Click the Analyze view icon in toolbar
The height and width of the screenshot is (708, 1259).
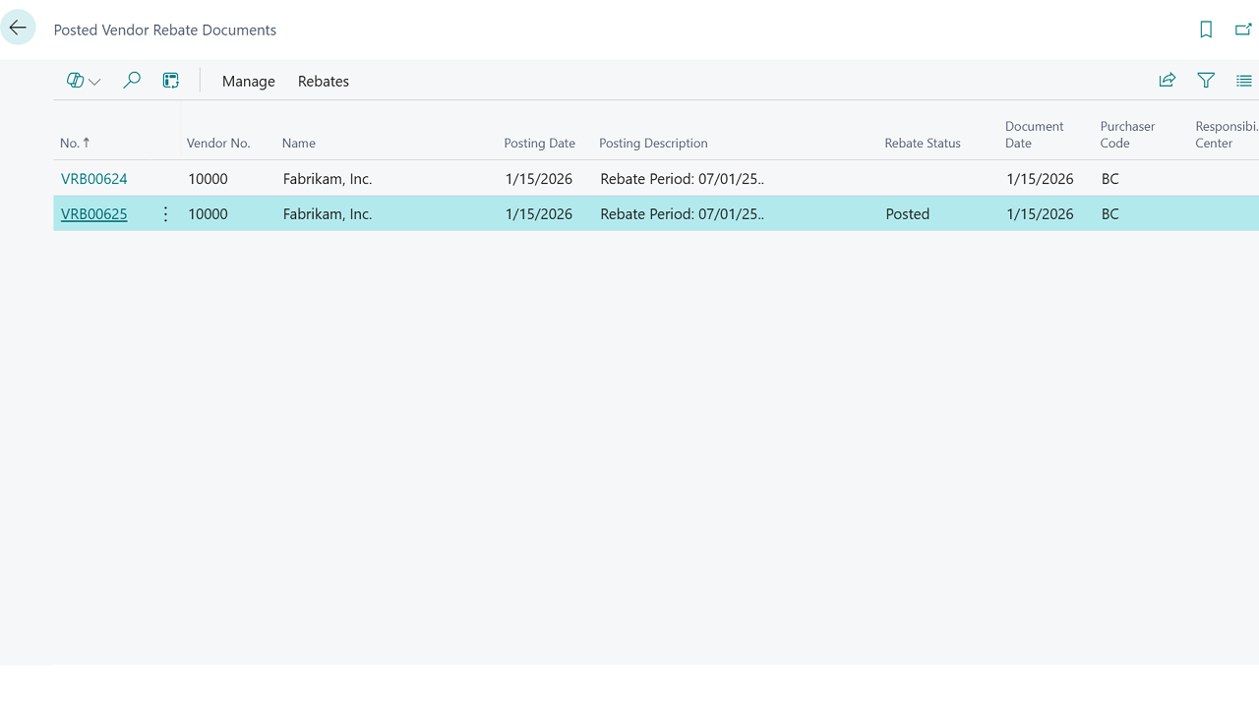[171, 81]
